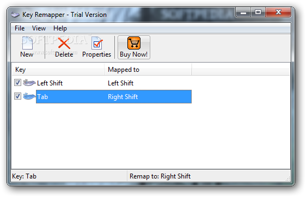The height and width of the screenshot is (197, 306).
Task: Click the window resize grip in status bar
Action: [x=287, y=178]
